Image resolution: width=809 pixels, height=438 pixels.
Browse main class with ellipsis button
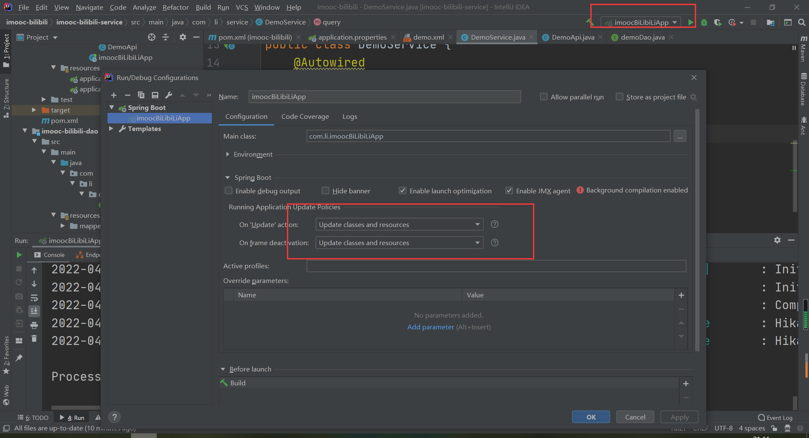(x=680, y=136)
